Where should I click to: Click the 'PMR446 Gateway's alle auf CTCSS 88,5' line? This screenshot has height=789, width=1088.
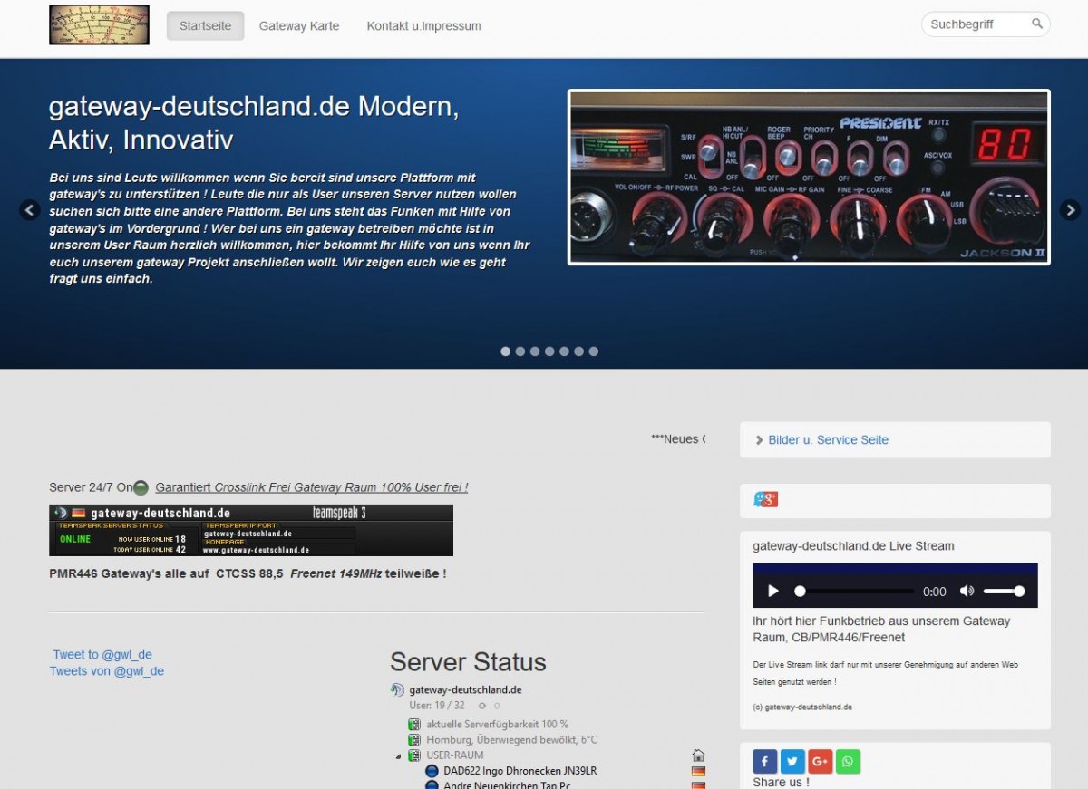(248, 573)
